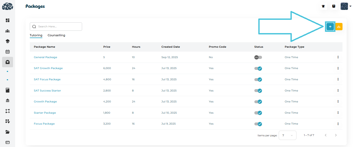Toggle the Focus Package status switch
This screenshot has height=147, width=354.
(258, 124)
